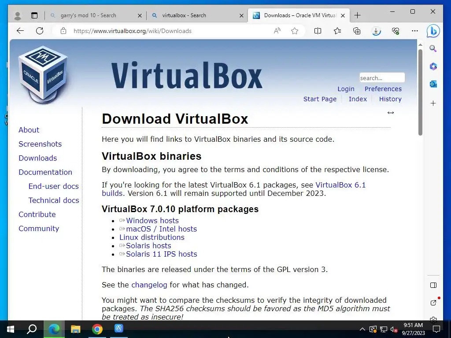Switch to virtualbox Search tab
The width and height of the screenshot is (451, 338).
(184, 15)
